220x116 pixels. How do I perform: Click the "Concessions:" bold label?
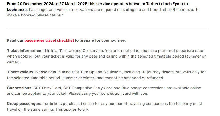tap(20, 88)
